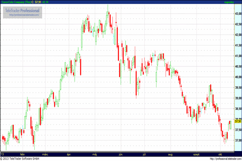This screenshot has height=161, width=242.
Task: Click the 41,00 price axis label
Action: [x=238, y=56]
